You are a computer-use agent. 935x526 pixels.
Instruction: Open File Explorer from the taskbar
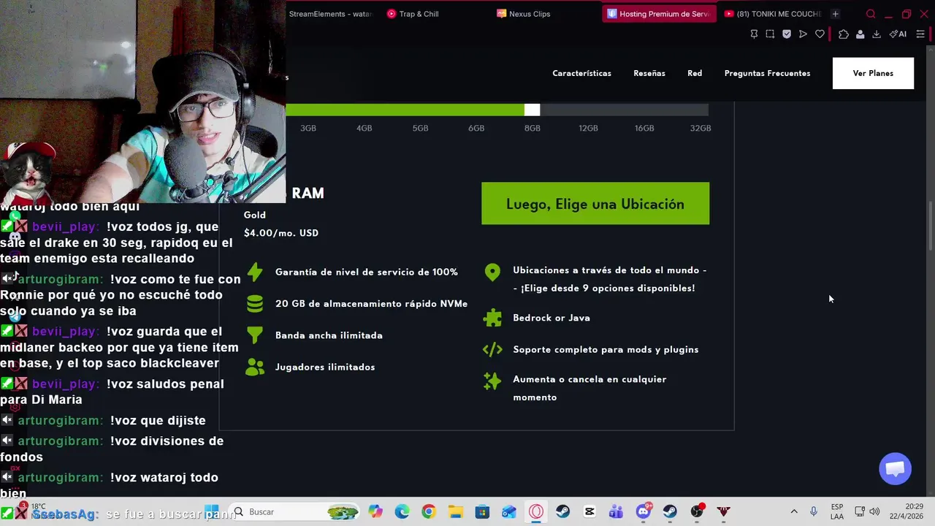(x=456, y=511)
